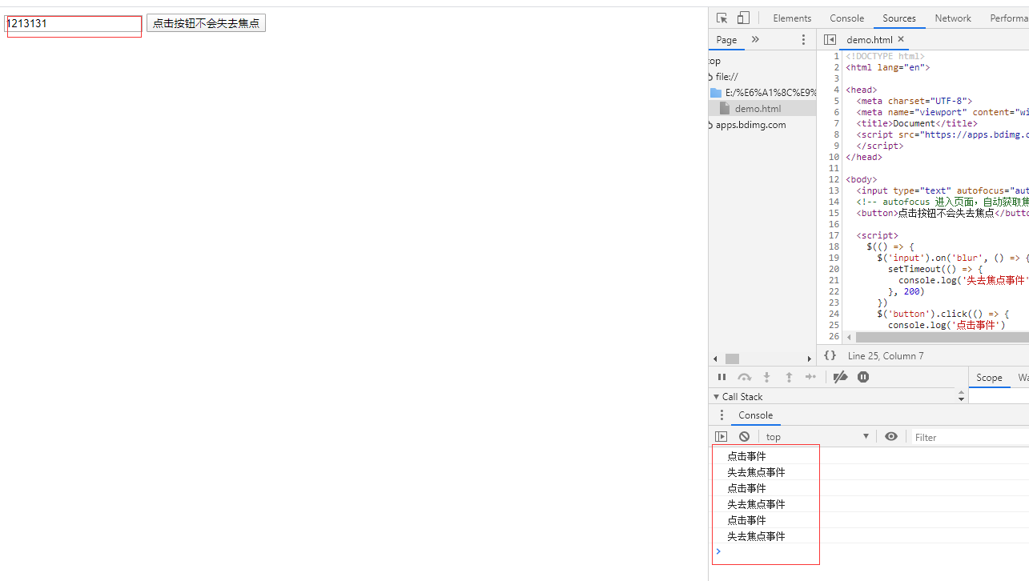Select the Step over next function call icon
This screenshot has height=581, width=1029.
pyautogui.click(x=744, y=377)
